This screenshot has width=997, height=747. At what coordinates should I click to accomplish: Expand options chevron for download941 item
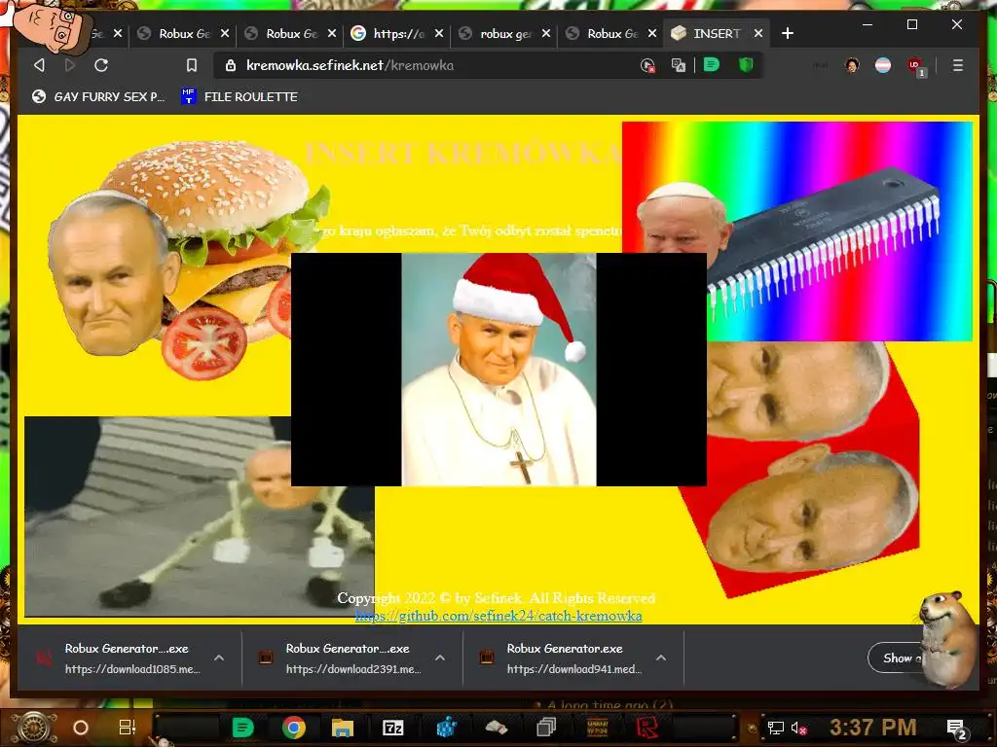tap(661, 658)
